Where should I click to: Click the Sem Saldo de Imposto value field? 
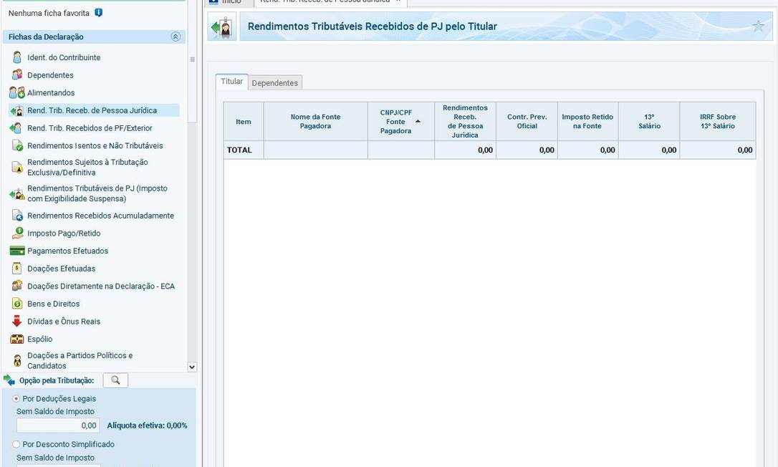pyautogui.click(x=58, y=425)
